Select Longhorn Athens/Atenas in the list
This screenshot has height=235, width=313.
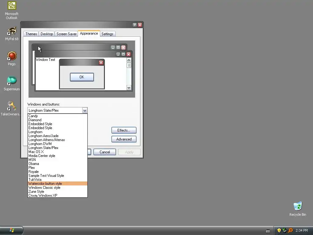point(57,140)
